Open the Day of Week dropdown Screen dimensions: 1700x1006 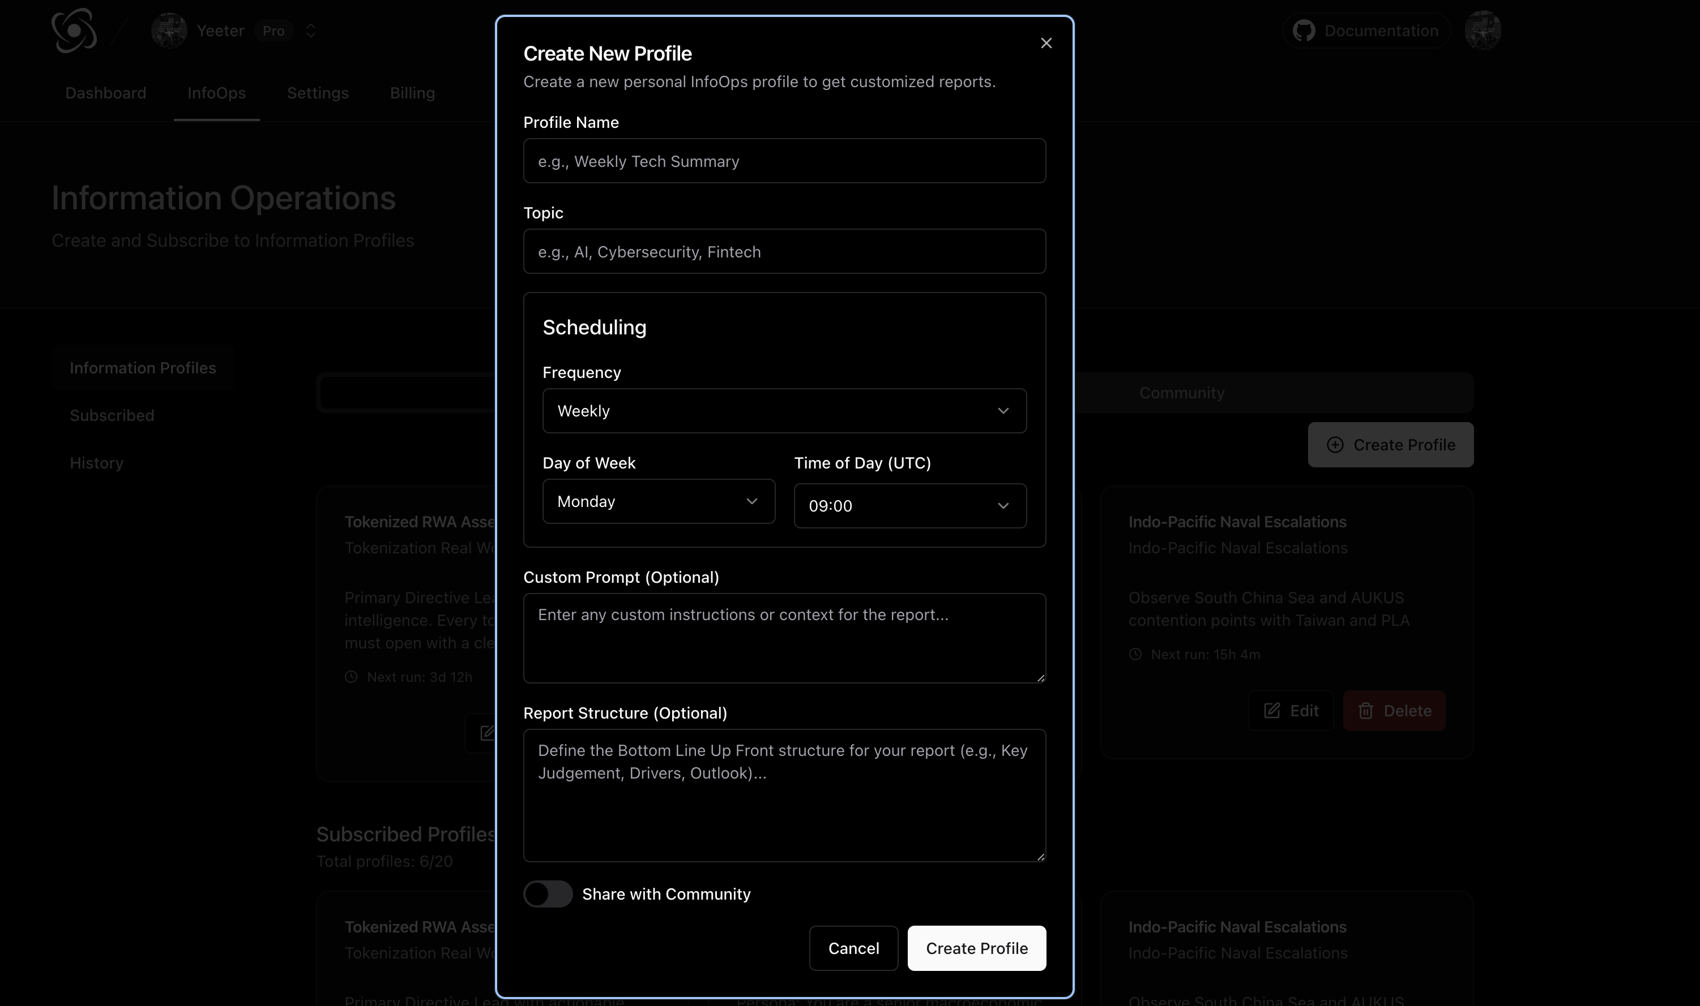click(658, 502)
